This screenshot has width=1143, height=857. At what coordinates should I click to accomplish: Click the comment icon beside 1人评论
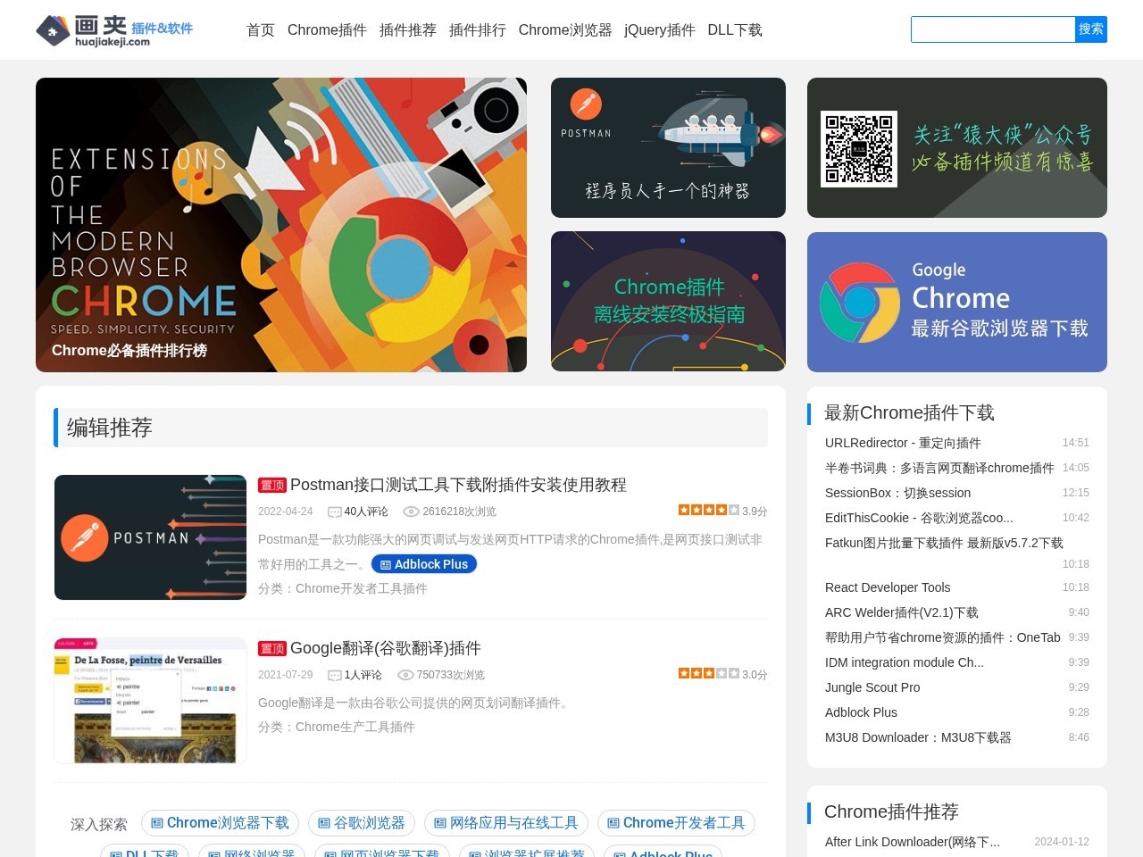(335, 675)
